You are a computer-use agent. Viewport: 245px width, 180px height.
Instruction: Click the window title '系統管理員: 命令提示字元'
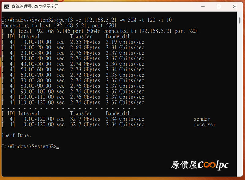35,6
